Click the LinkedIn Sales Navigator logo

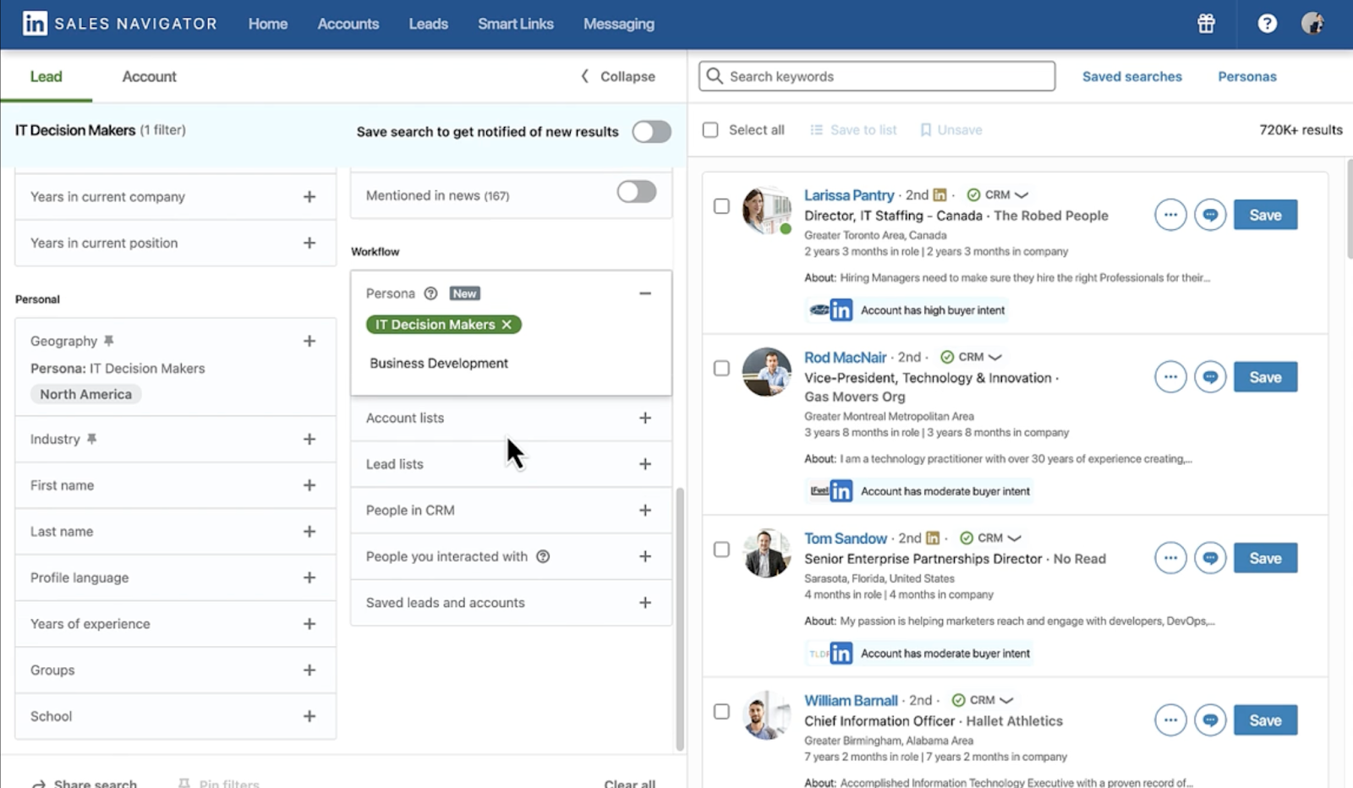click(120, 24)
